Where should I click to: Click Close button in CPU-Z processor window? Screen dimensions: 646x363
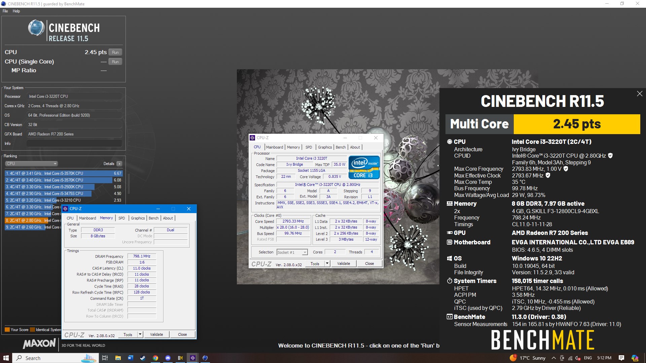click(369, 264)
